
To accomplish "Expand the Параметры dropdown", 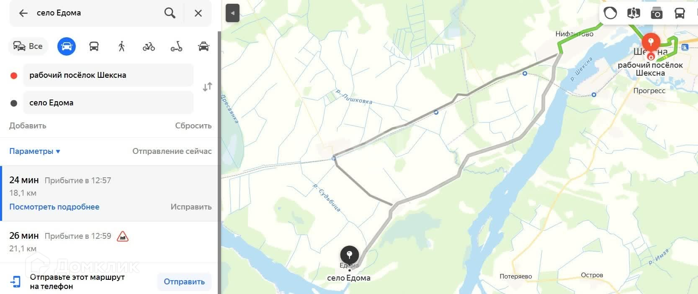I will tap(35, 151).
